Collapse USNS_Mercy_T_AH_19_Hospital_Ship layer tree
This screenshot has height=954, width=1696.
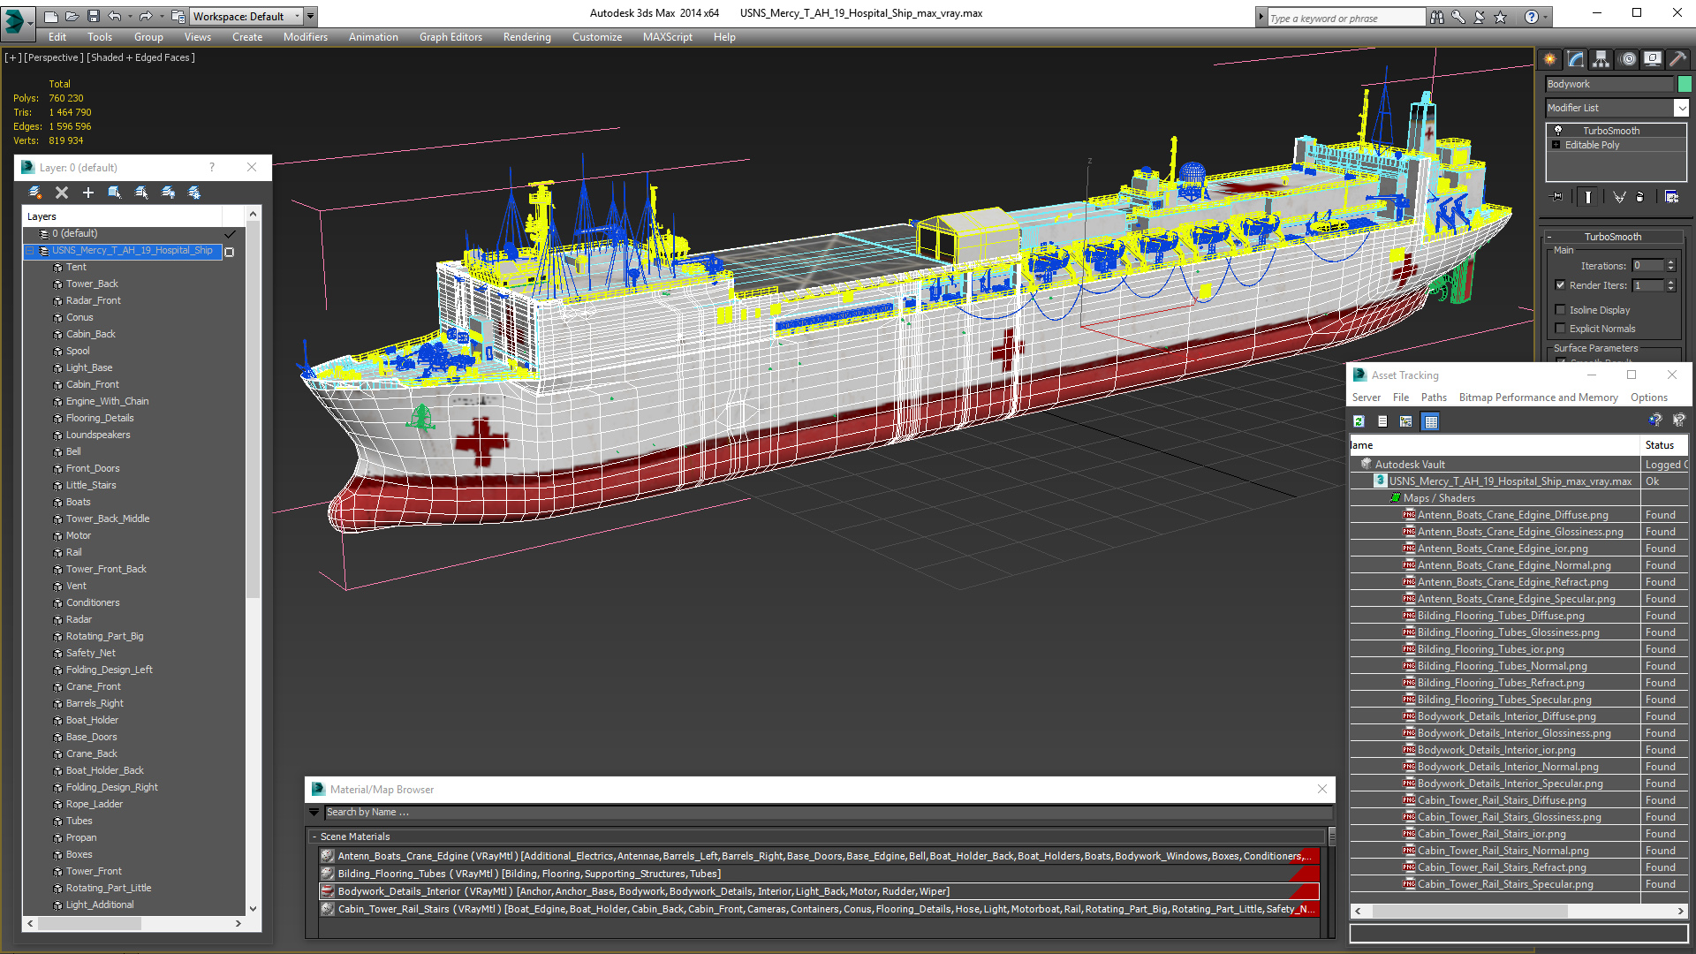[x=30, y=251]
